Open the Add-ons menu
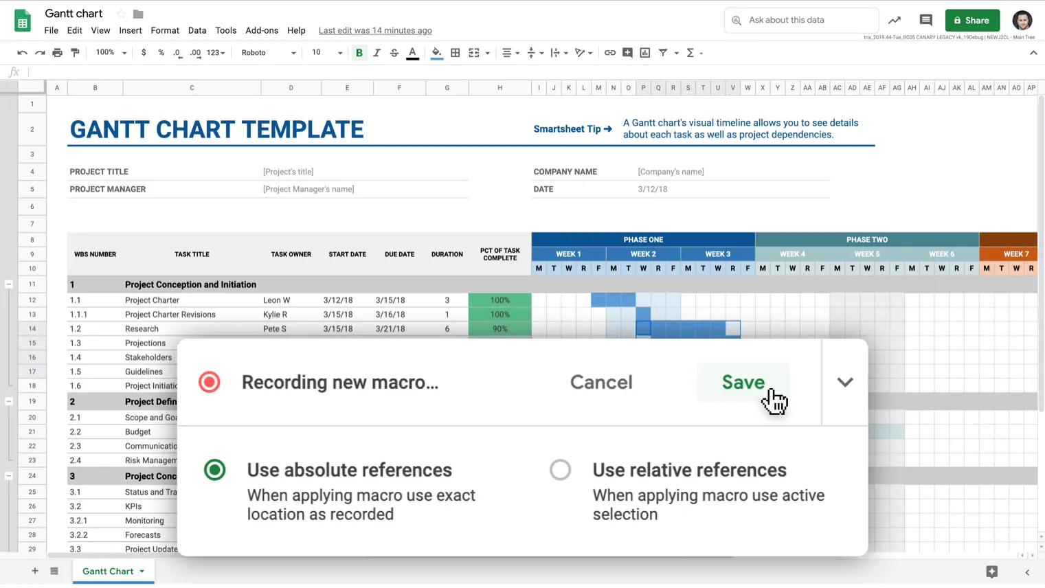 pyautogui.click(x=262, y=30)
